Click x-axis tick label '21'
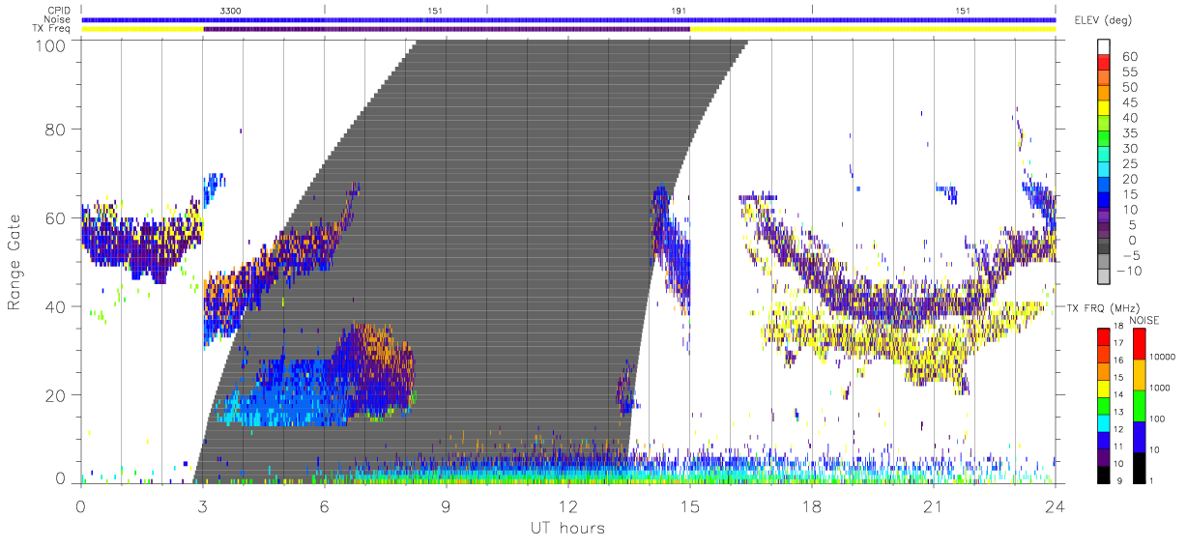The width and height of the screenshot is (1187, 548). click(x=934, y=505)
